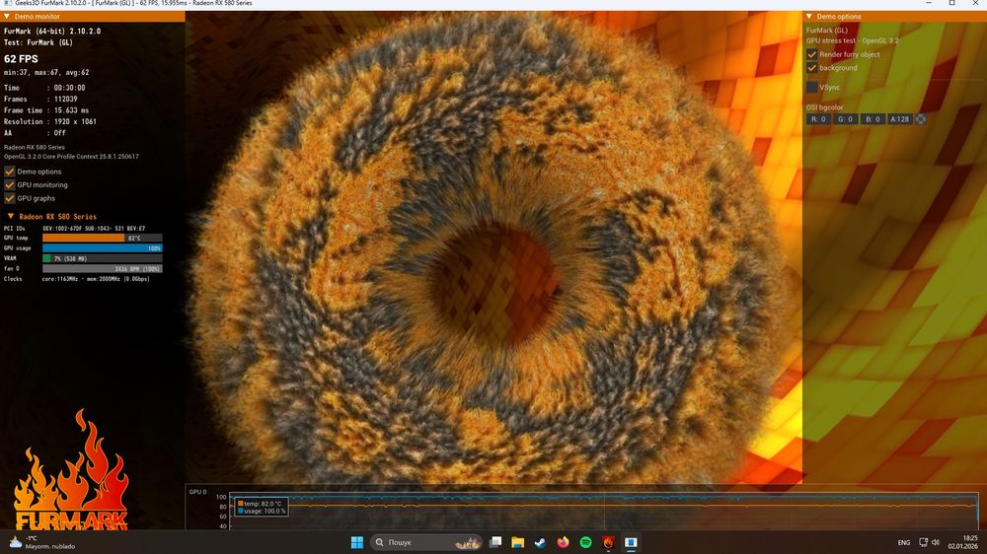Click the GPU 0 graph label
The image size is (987, 554).
(197, 492)
